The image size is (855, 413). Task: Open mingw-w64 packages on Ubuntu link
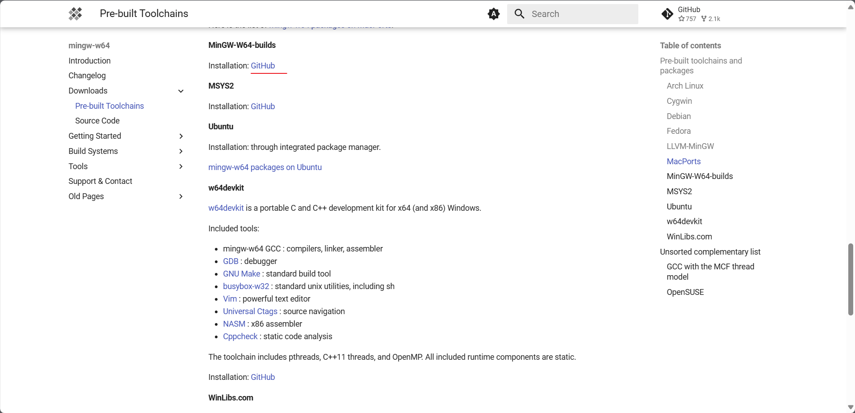click(x=265, y=167)
